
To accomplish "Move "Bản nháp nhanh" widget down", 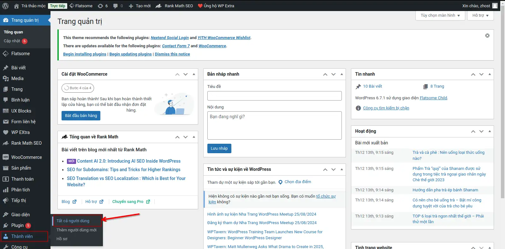I will 333,74.
